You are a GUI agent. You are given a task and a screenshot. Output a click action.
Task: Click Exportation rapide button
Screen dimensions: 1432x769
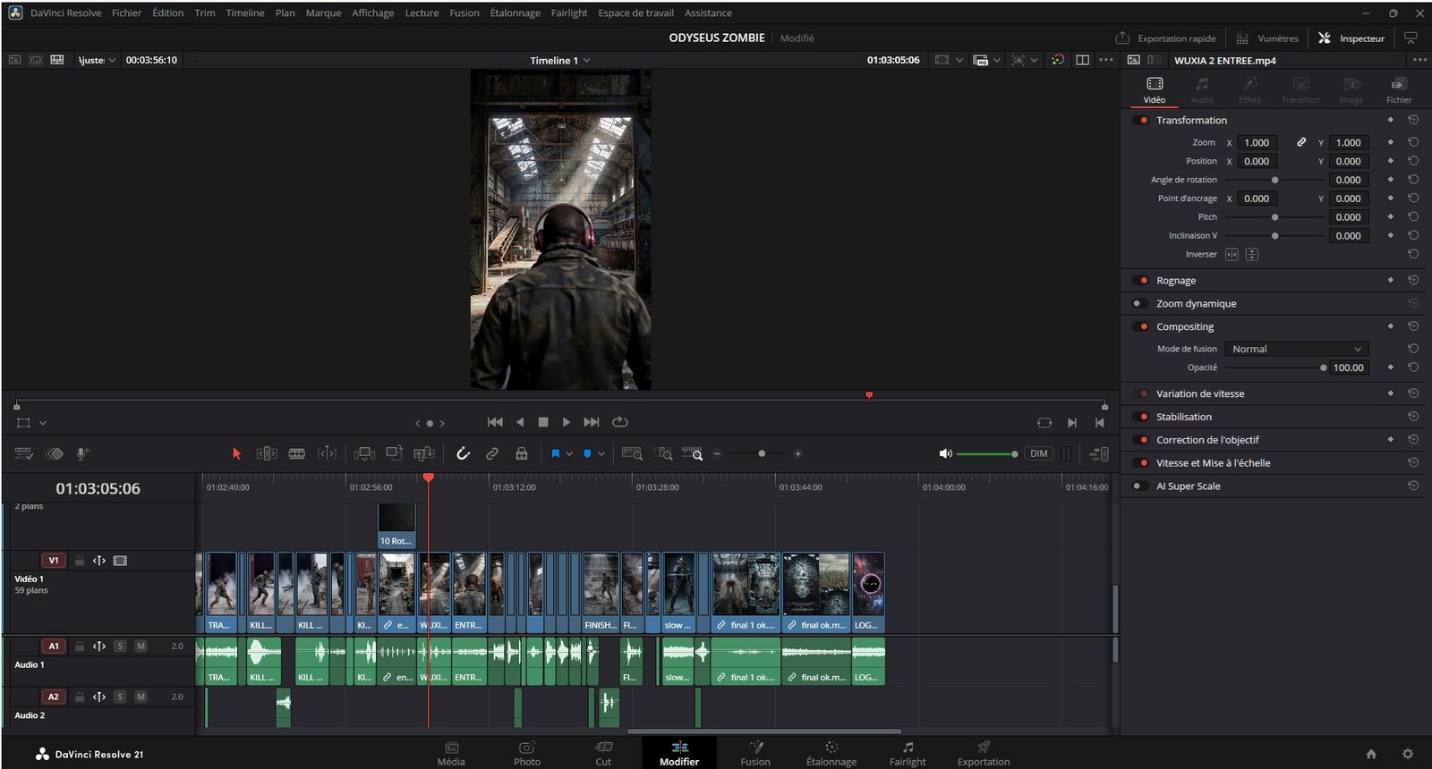tap(1166, 38)
